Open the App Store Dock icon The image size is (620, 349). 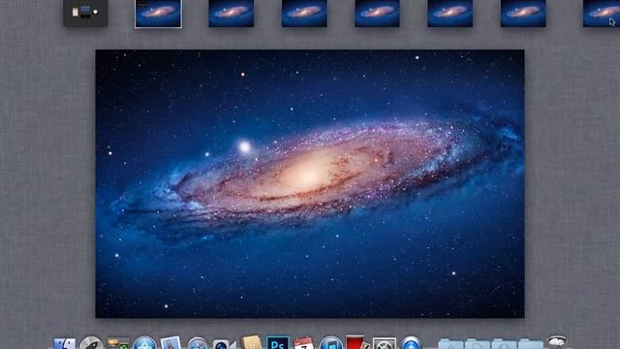coord(144,343)
